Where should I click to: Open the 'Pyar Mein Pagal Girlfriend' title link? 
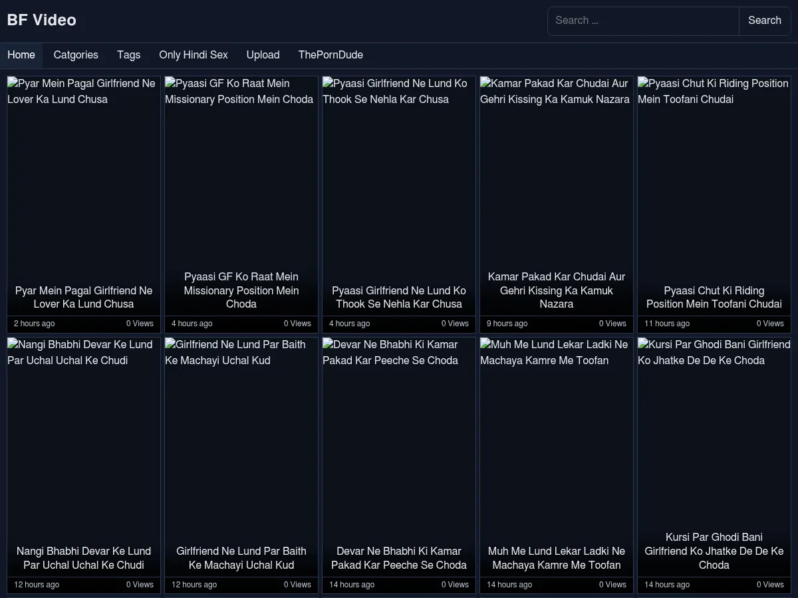pos(84,297)
